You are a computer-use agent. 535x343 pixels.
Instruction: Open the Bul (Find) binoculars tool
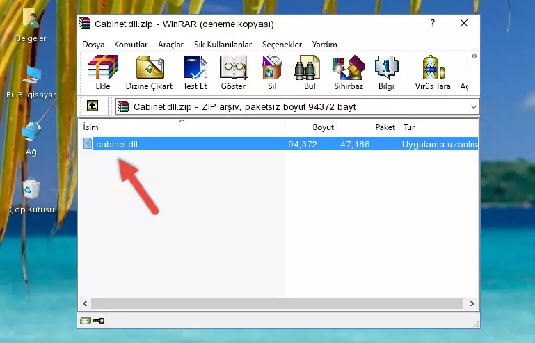(310, 72)
